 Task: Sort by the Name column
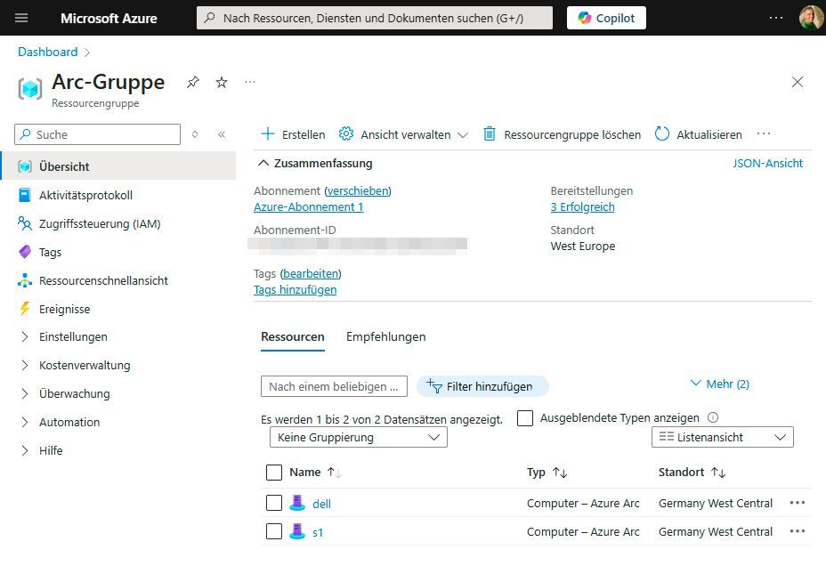click(315, 472)
